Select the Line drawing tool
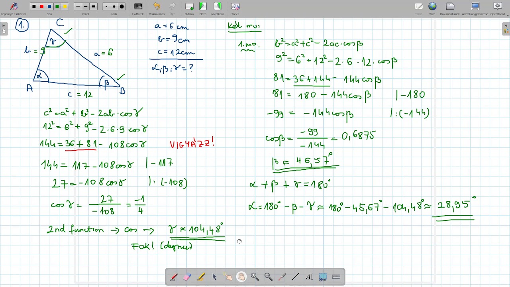This screenshot has width=510, height=287. click(x=296, y=277)
